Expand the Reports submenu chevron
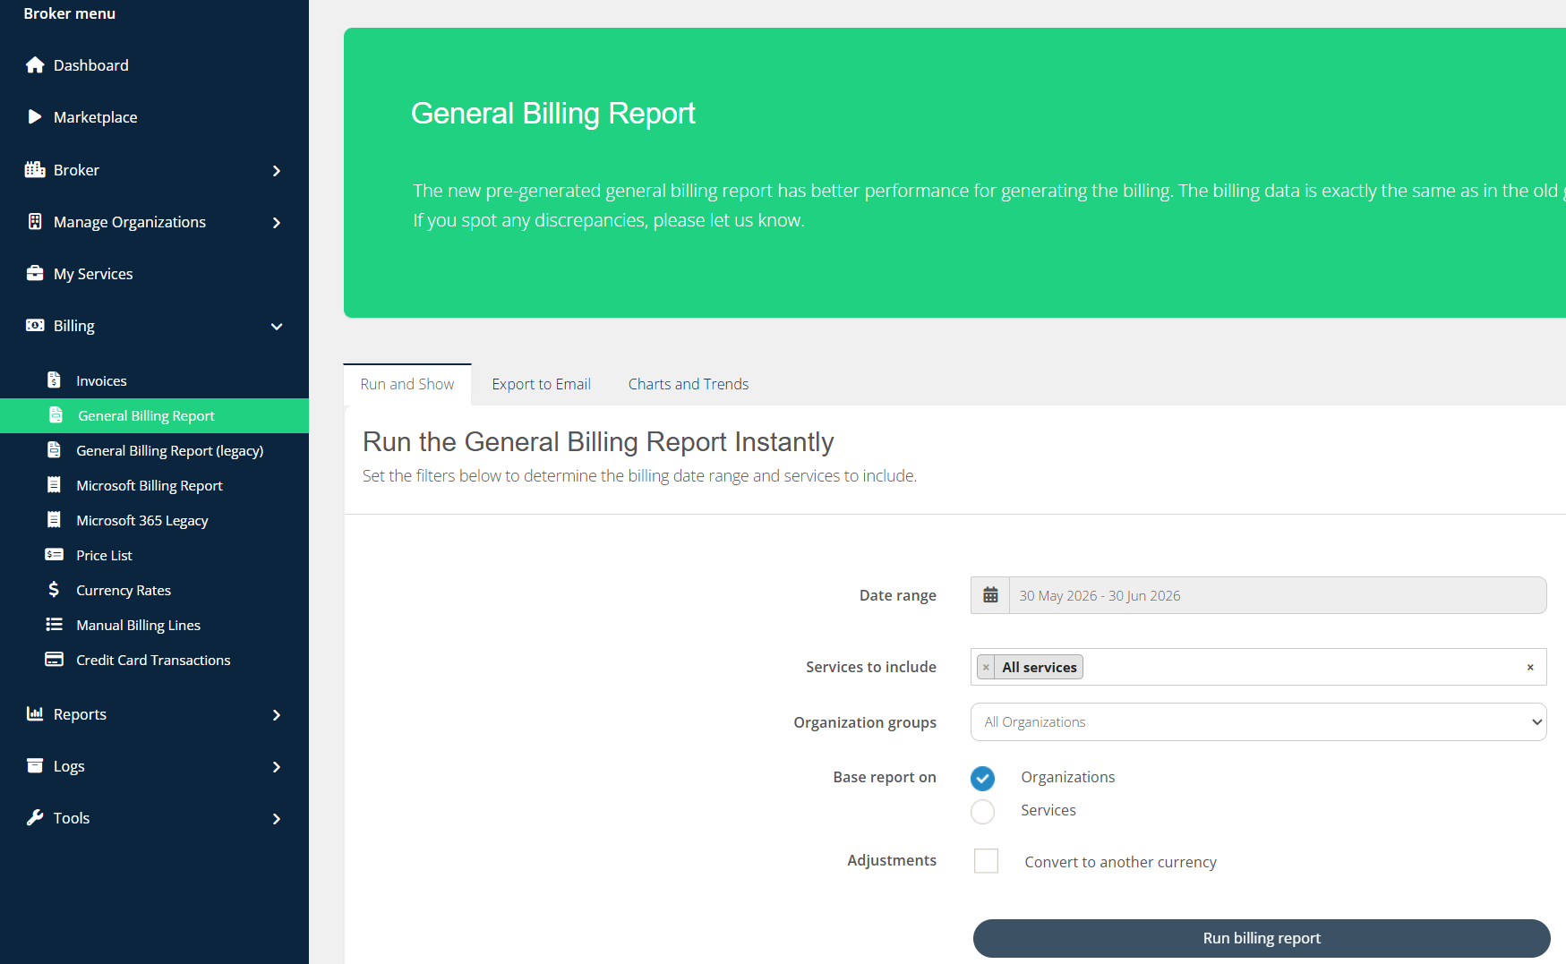 pos(277,715)
